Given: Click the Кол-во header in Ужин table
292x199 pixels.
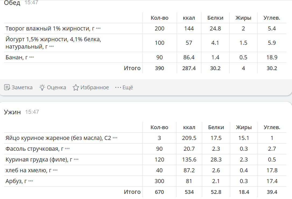Looking at the screenshot, I should click(159, 127).
